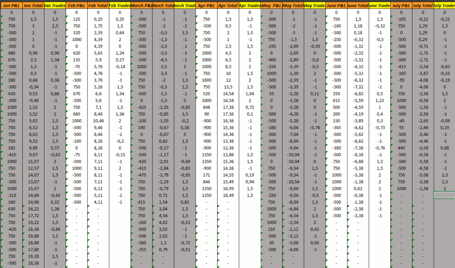Select May P&L cell -295
Viewport: 455px width, 268px height.
(x=271, y=46)
